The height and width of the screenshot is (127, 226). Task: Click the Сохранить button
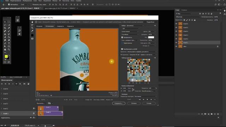coord(119,103)
